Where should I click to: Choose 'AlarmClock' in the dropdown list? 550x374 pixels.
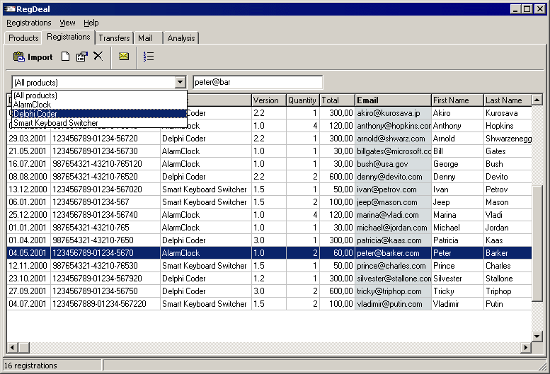[99, 105]
